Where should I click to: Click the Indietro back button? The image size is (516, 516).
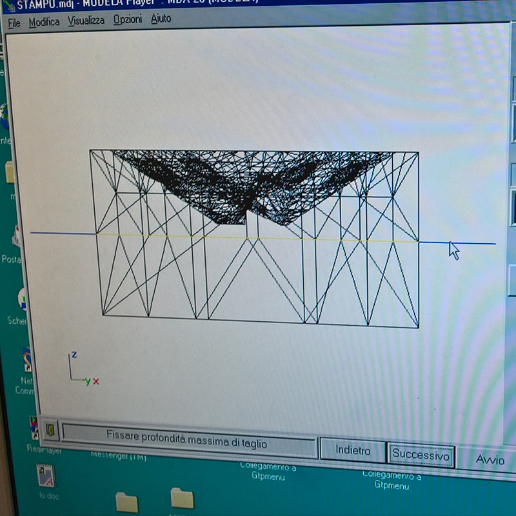[353, 450]
